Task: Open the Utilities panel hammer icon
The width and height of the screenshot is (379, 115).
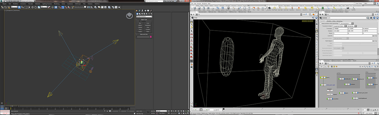Action: [x=151, y=10]
